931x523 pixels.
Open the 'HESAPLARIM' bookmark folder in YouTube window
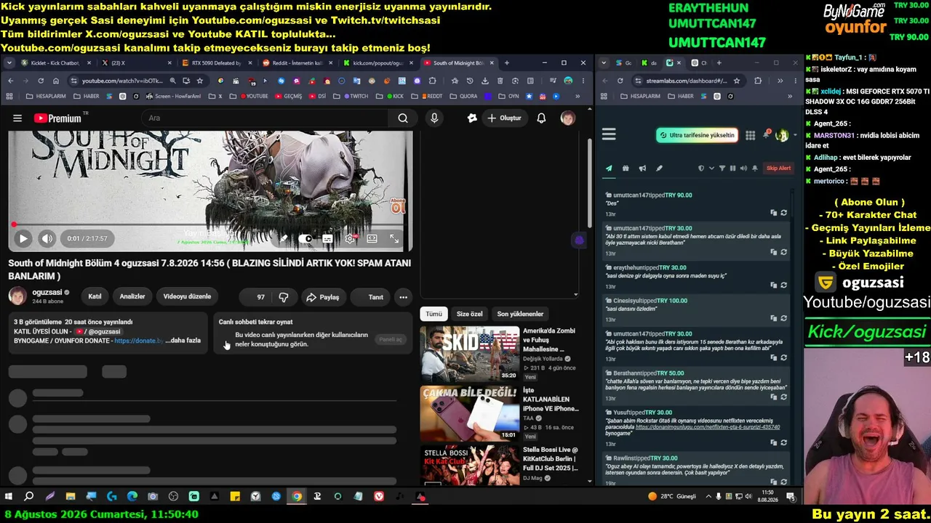tap(45, 96)
